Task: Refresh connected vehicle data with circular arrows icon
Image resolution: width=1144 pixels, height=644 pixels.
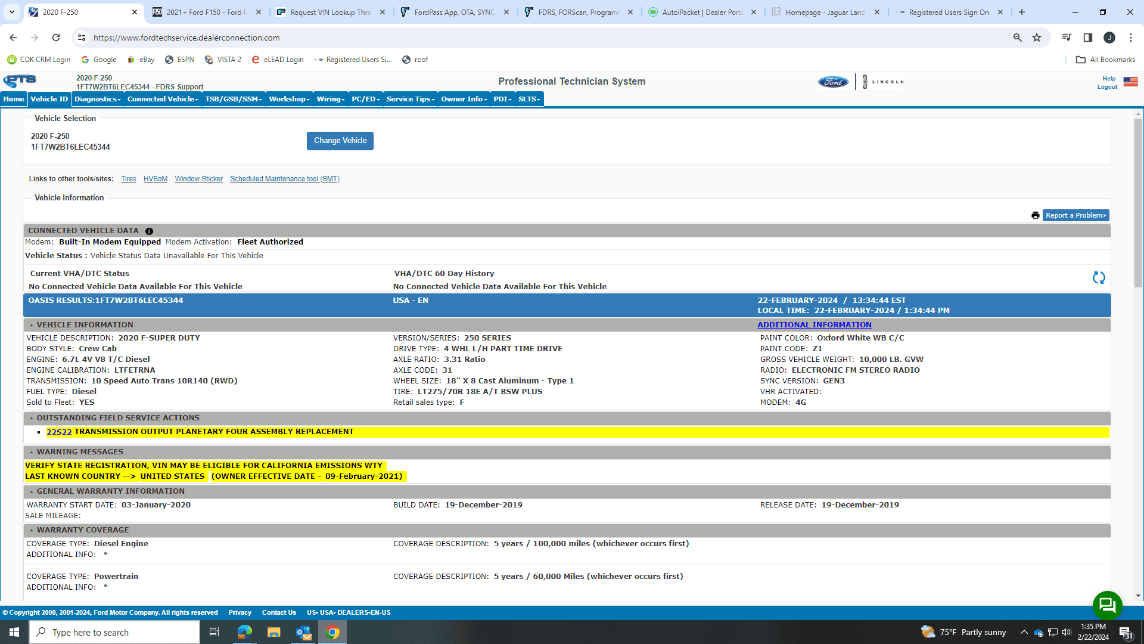Action: pyautogui.click(x=1099, y=278)
